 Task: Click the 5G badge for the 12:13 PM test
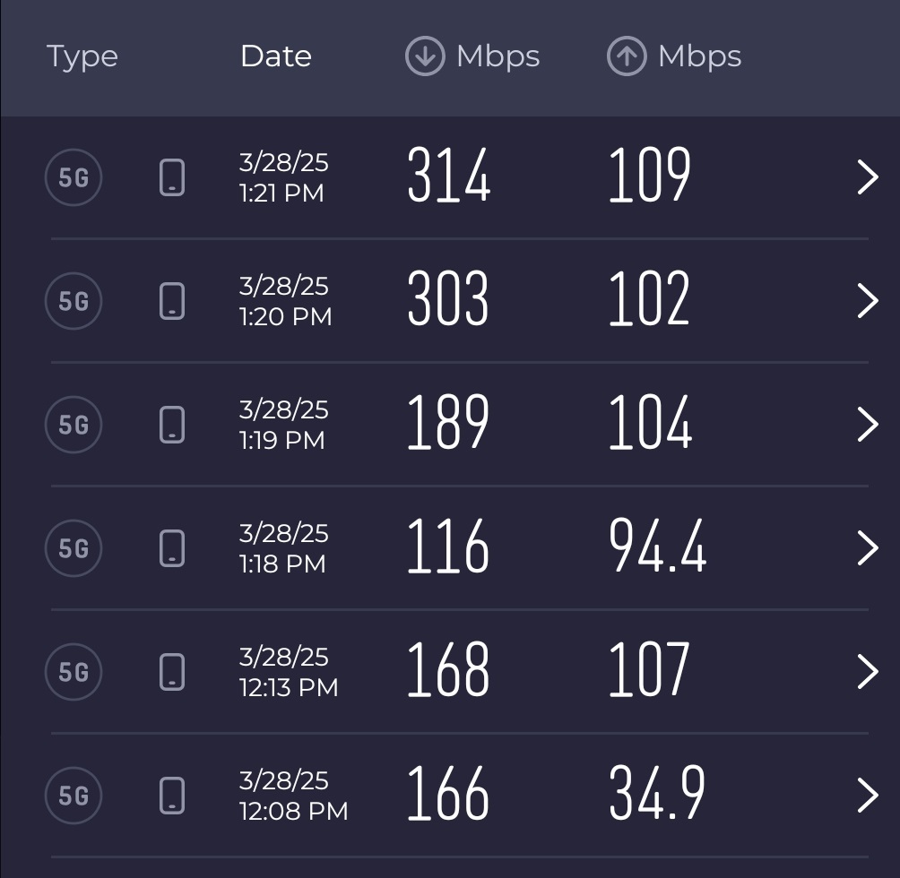pos(74,672)
